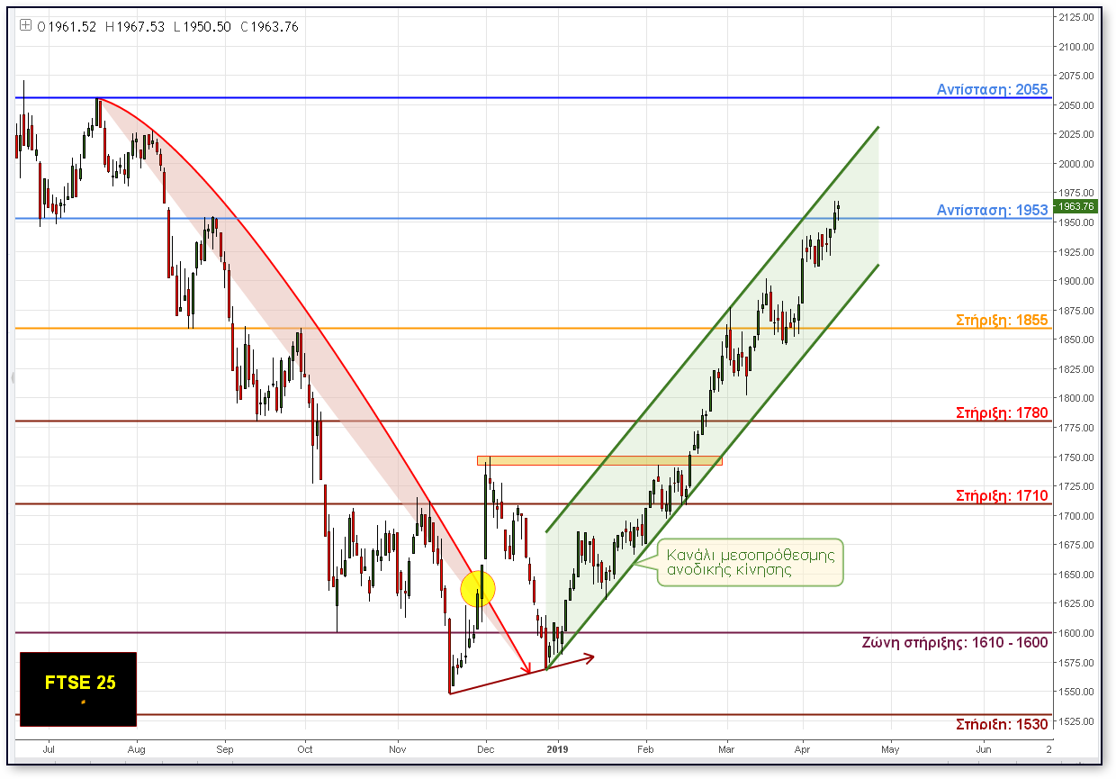The width and height of the screenshot is (1116, 779).
Task: Click the 2125.00 price axis label
Action: (x=1076, y=17)
